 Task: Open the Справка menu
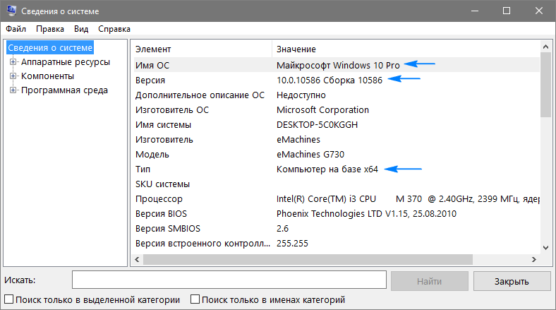coord(114,29)
